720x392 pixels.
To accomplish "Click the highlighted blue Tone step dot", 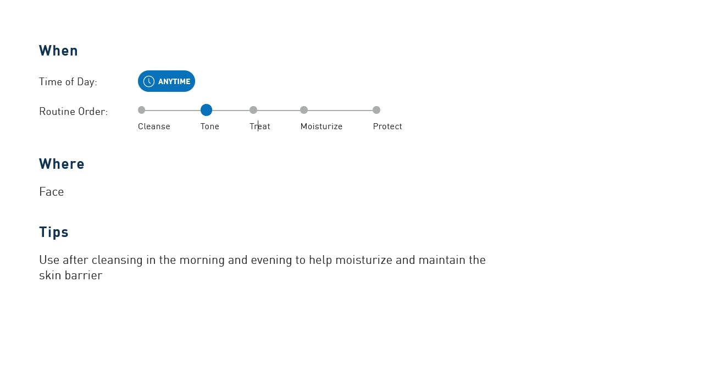I will click(x=206, y=110).
